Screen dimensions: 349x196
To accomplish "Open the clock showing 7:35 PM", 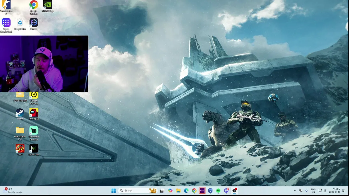I will [335, 191].
